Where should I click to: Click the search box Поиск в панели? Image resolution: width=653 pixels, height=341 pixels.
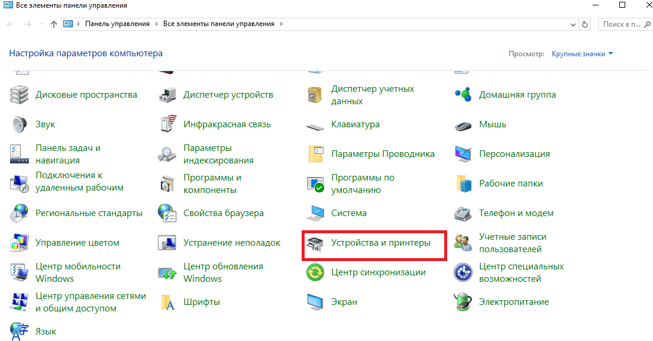point(621,24)
